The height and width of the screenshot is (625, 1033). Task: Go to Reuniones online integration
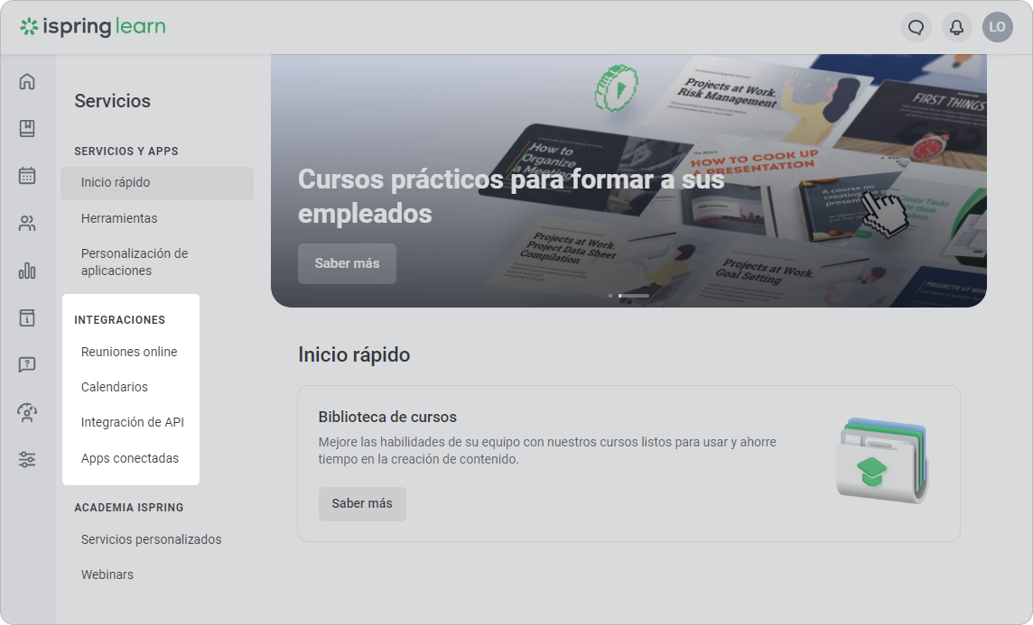pyautogui.click(x=129, y=352)
